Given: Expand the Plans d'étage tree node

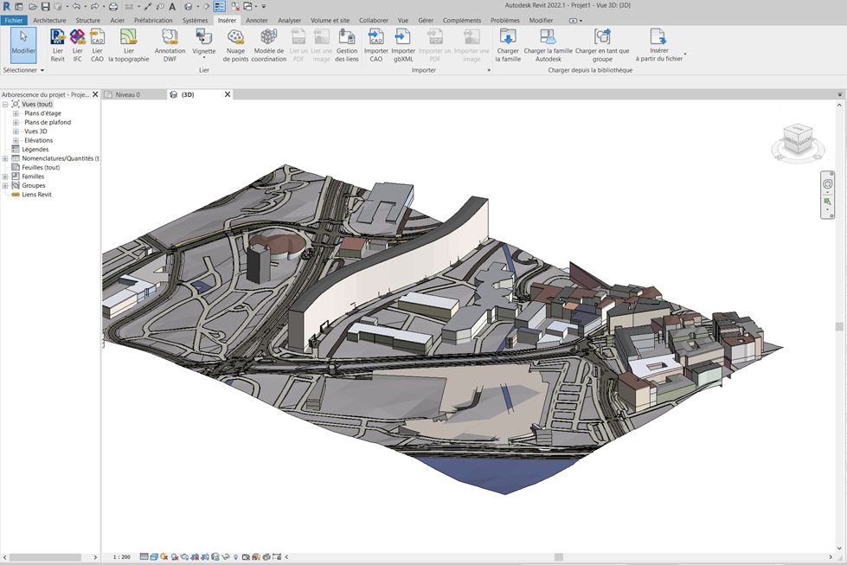Looking at the screenshot, I should pos(16,113).
